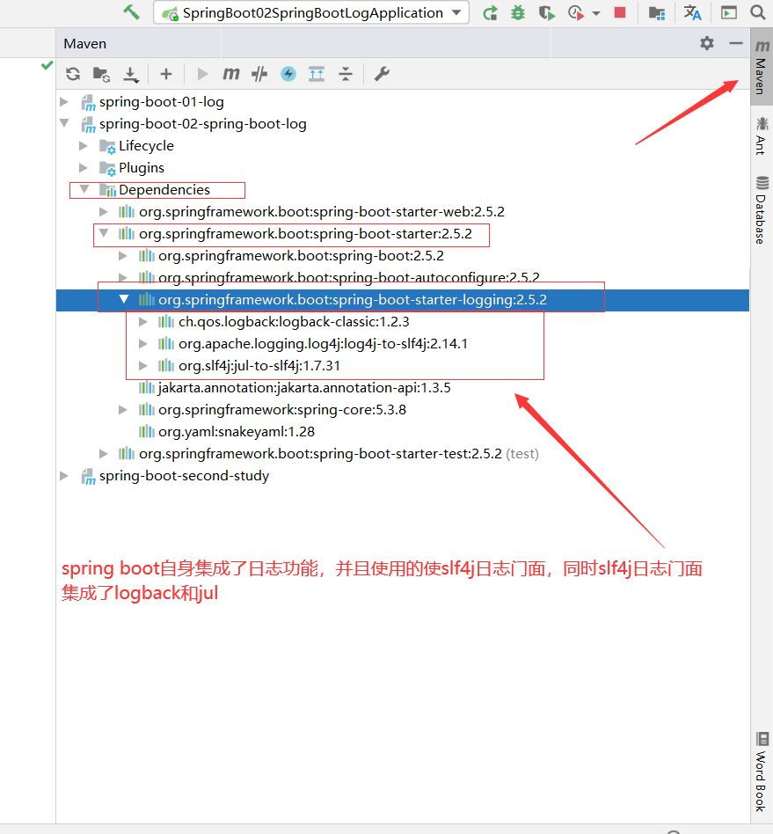The width and height of the screenshot is (773, 834).
Task: Click the green checkmark inspection indicator
Action: point(47,65)
